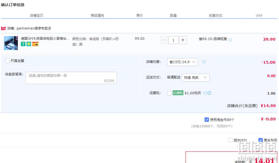Click the 99.00 unit price
The height and width of the screenshot is (163, 279).
[140, 38]
